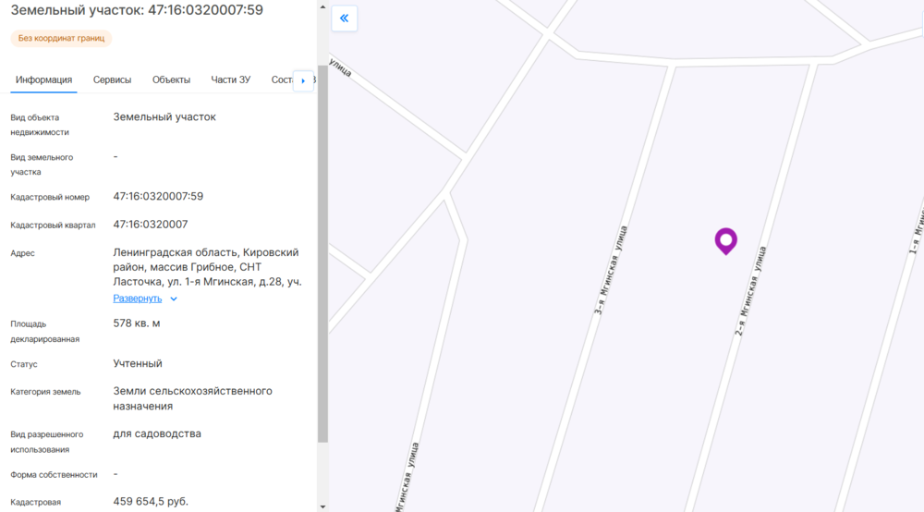This screenshot has height=512, width=924.
Task: Go to the Части ЗУ tab
Action: pos(230,79)
